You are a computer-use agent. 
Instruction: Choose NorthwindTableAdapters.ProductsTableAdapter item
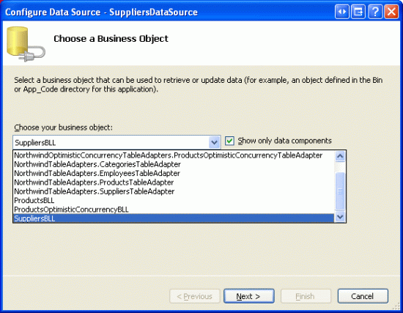tap(174, 182)
